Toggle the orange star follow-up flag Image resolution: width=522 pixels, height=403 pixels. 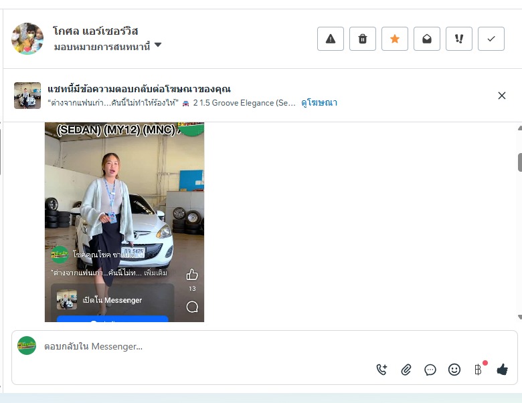[394, 39]
